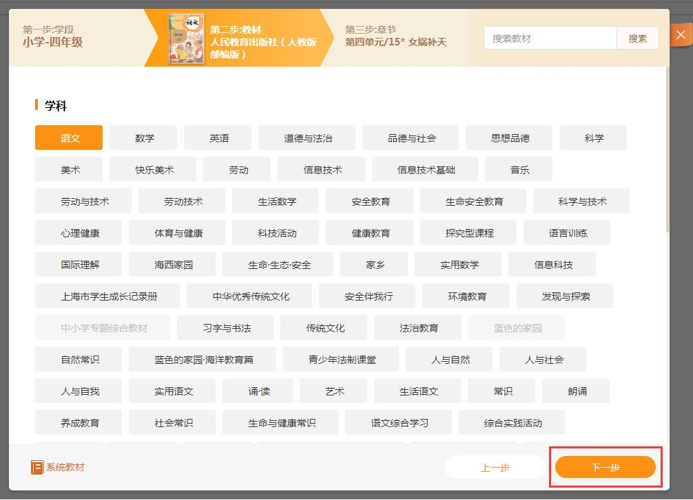Click the 搜索 search button
Image resolution: width=693 pixels, height=500 pixels.
point(638,38)
